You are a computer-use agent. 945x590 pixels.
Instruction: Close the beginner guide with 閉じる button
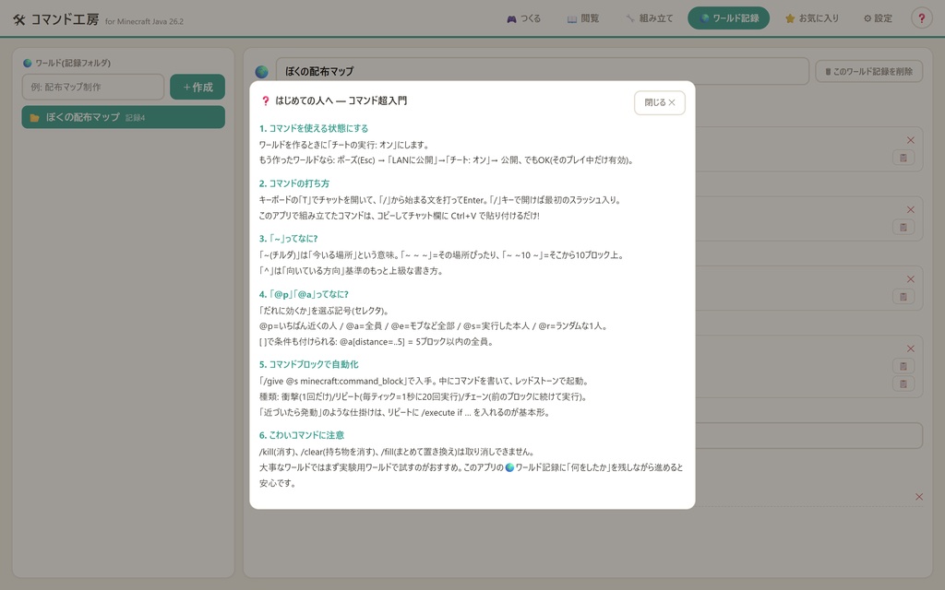pos(659,102)
